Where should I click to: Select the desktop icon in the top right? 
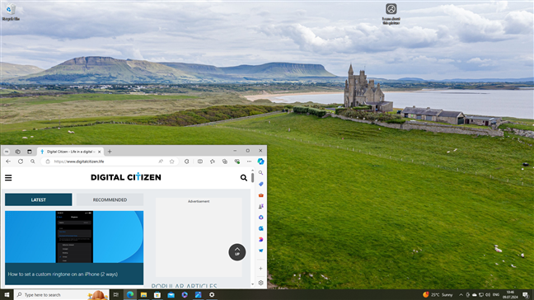click(x=391, y=14)
